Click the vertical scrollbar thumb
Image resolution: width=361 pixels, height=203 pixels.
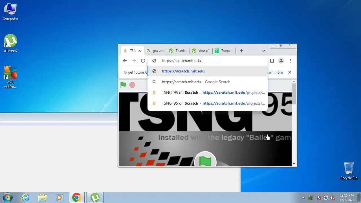coord(294,94)
